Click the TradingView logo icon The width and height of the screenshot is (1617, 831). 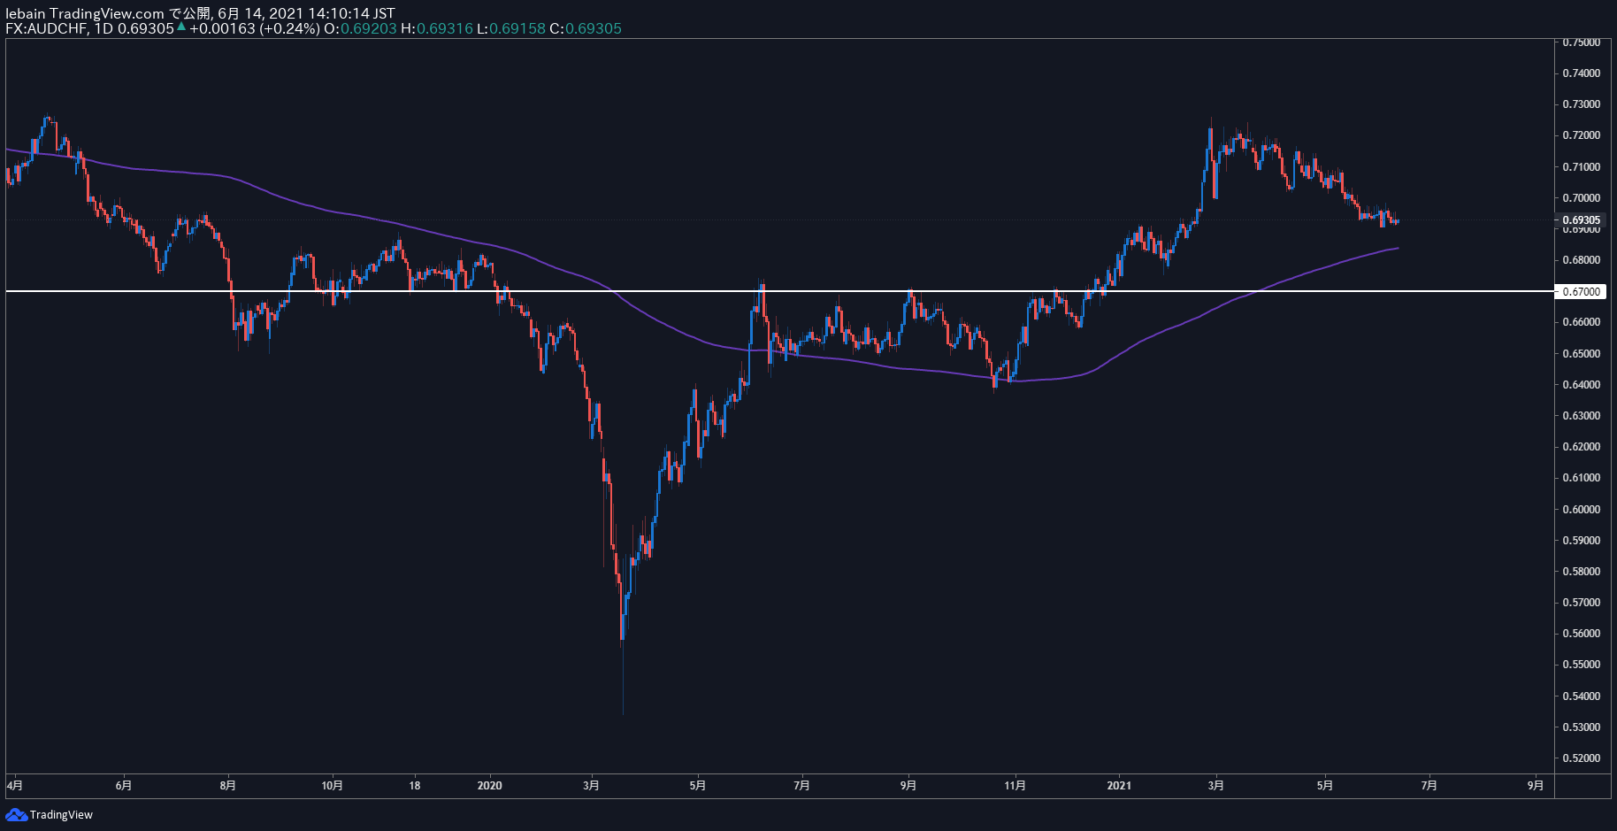click(16, 815)
